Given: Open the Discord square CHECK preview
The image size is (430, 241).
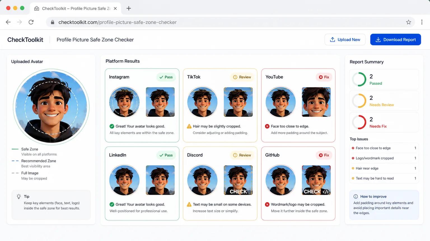Looking at the screenshot, I should [238, 180].
